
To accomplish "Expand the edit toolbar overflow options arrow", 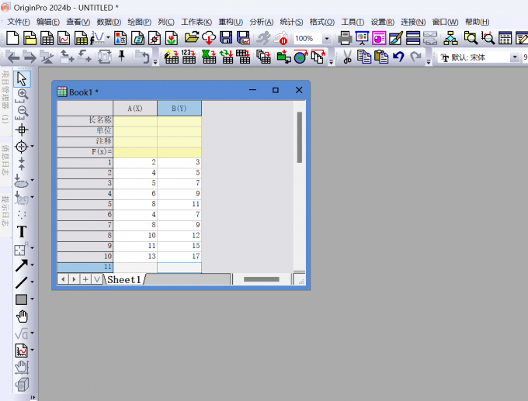I will point(429,62).
